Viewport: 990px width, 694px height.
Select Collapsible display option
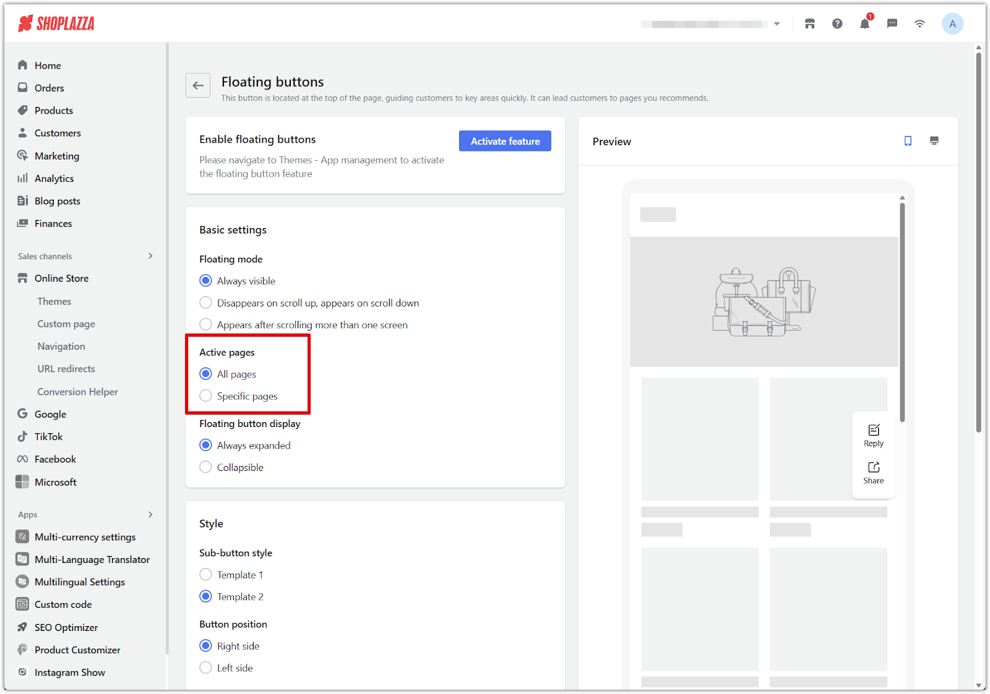[x=206, y=467]
